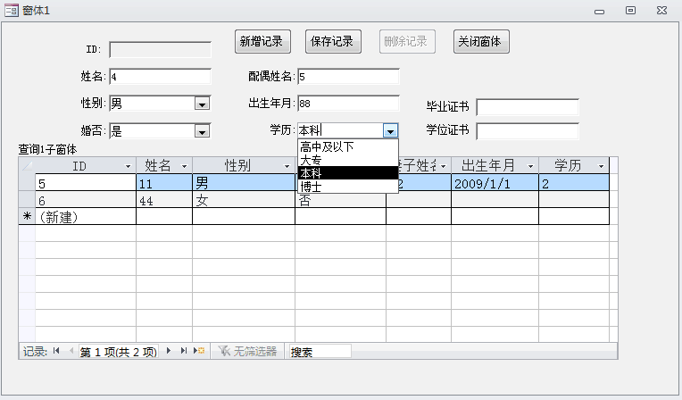This screenshot has height=400, width=682.
Task: Click the 搜索 box in record navigator
Action: click(x=320, y=351)
